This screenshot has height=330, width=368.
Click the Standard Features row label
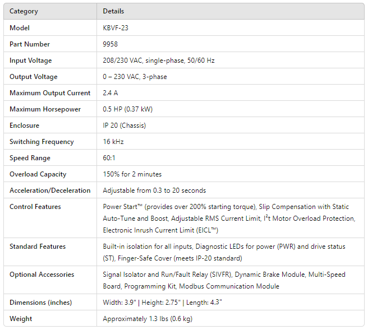(x=38, y=246)
